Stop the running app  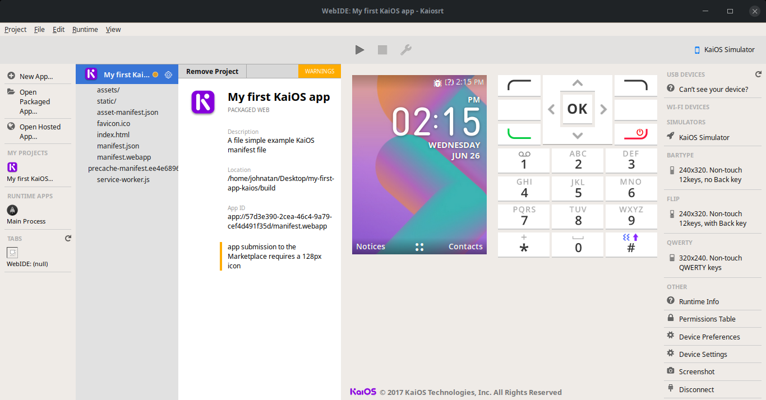click(x=382, y=50)
